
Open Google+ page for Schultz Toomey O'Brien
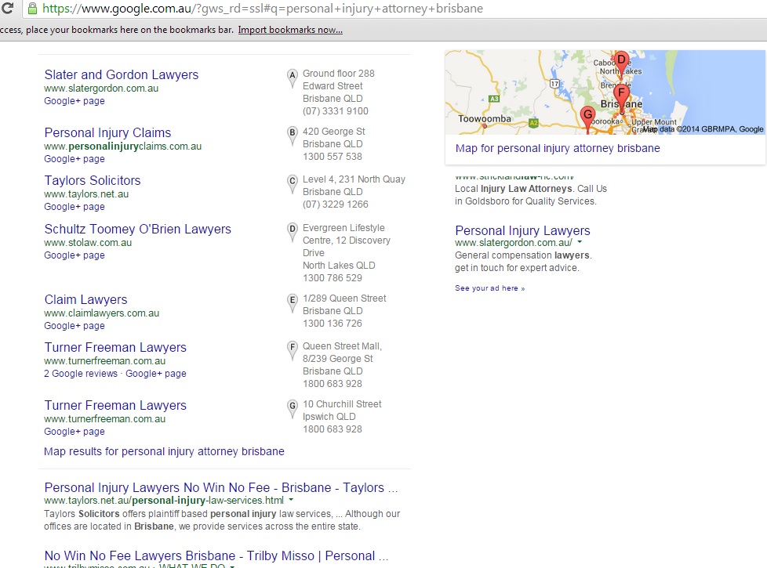tap(75, 255)
